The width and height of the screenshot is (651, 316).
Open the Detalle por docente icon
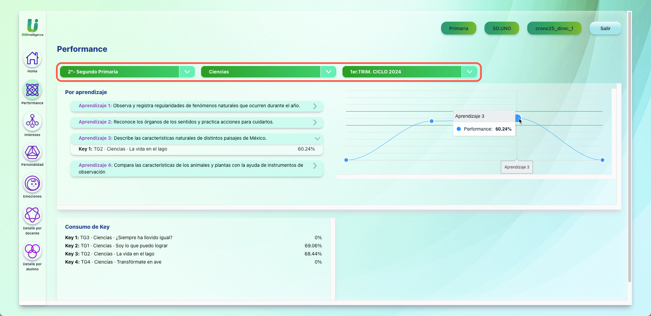tap(32, 215)
